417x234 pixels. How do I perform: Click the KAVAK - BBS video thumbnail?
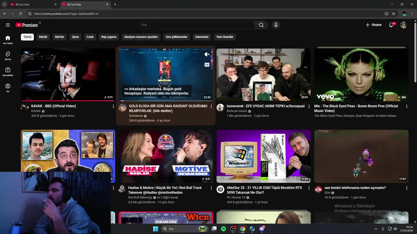68,75
